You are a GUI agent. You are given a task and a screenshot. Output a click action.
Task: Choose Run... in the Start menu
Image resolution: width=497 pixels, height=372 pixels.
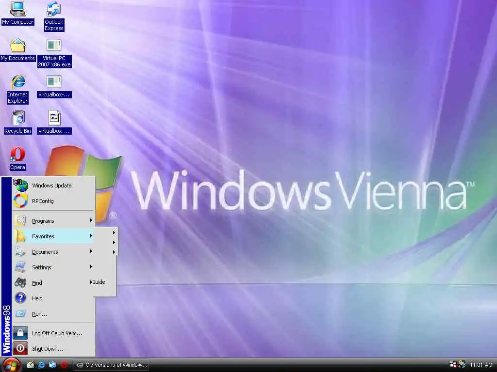(x=53, y=314)
